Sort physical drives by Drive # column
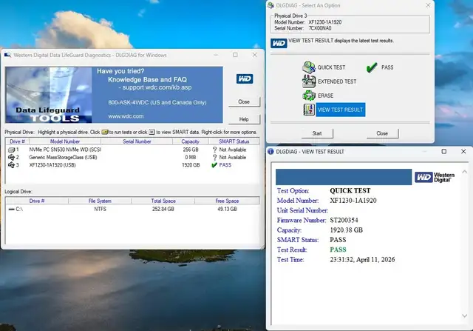473x331 pixels. pyautogui.click(x=17, y=141)
